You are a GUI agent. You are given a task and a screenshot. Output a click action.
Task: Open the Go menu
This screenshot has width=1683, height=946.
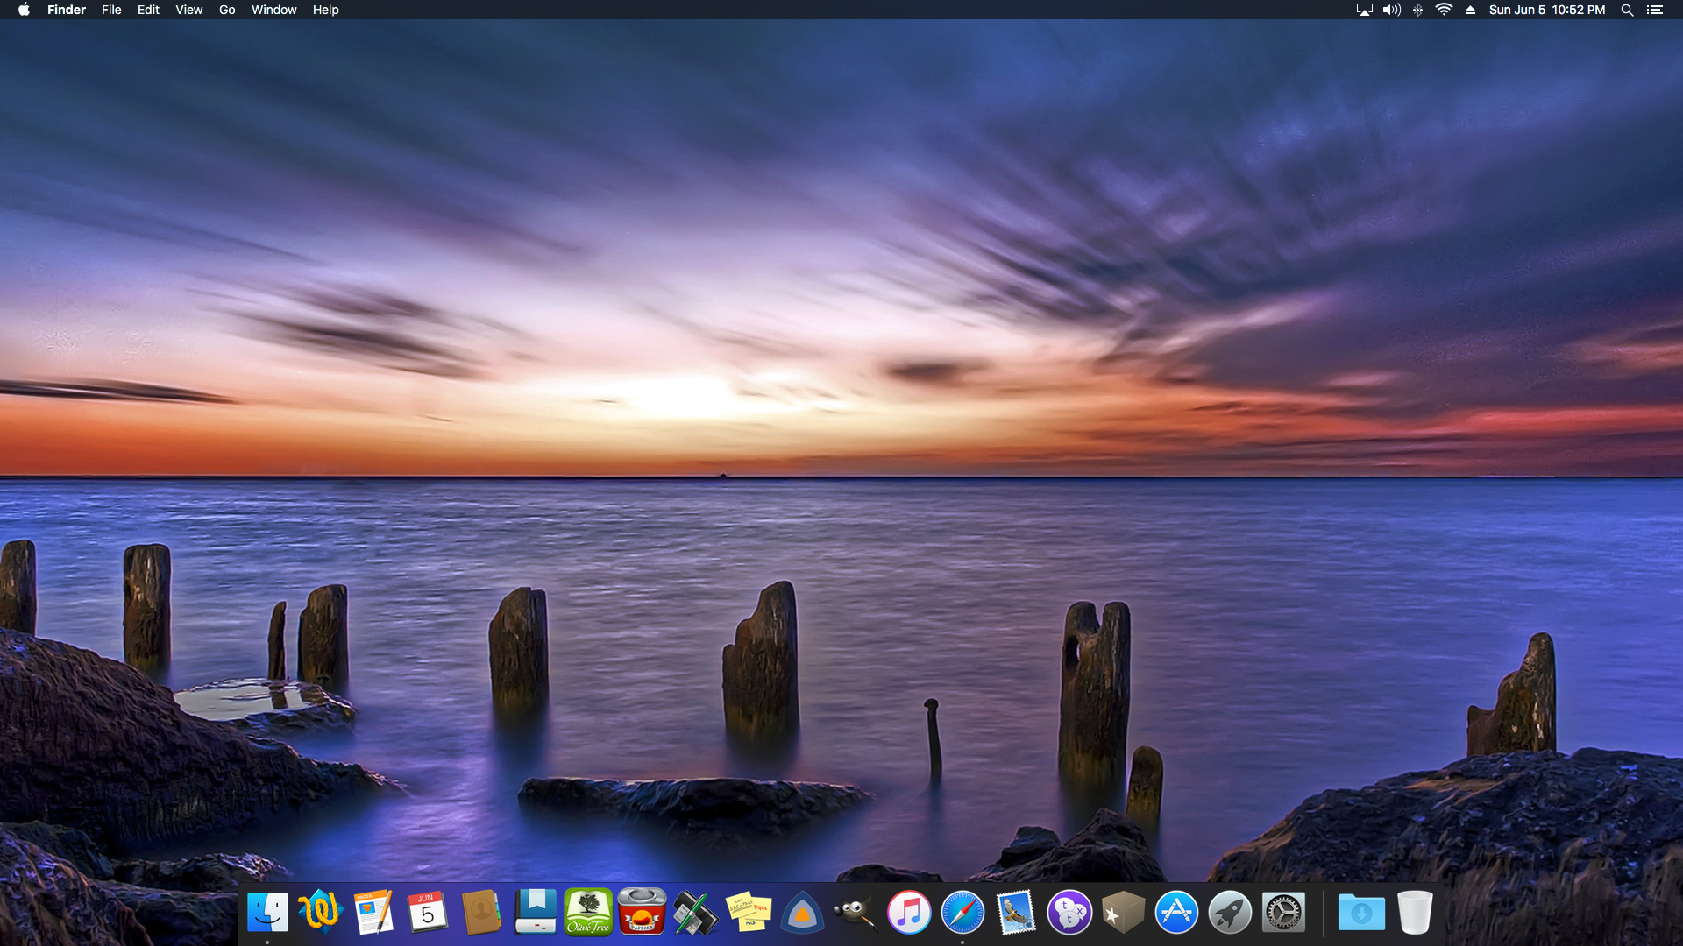coord(227,10)
